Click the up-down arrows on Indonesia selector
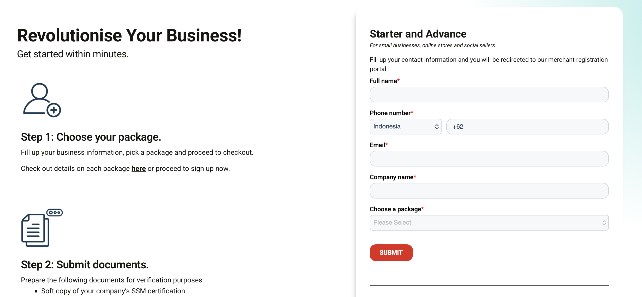Screen dimensions: 642x297 pyautogui.click(x=437, y=127)
